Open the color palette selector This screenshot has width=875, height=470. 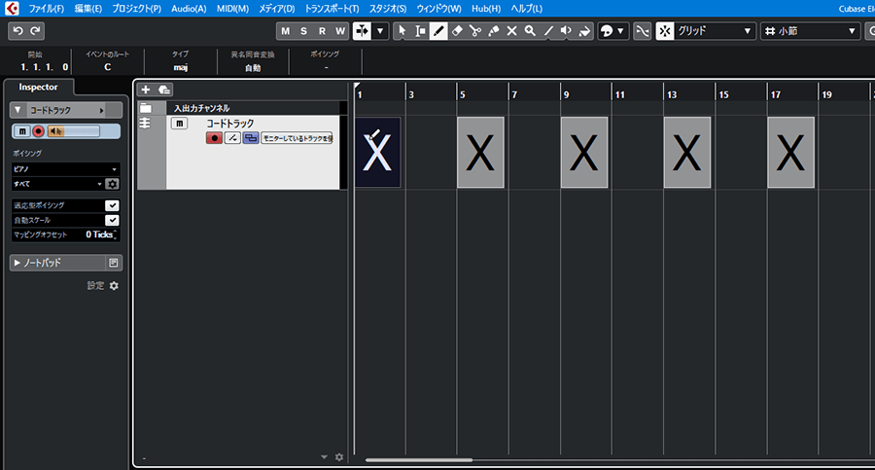pos(612,31)
